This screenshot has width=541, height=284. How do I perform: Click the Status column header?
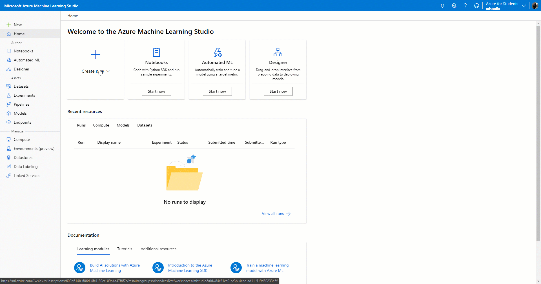183,142
